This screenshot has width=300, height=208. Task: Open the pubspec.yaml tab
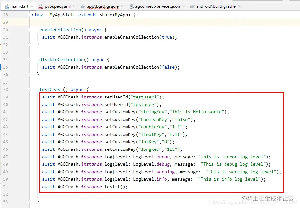coord(57,6)
